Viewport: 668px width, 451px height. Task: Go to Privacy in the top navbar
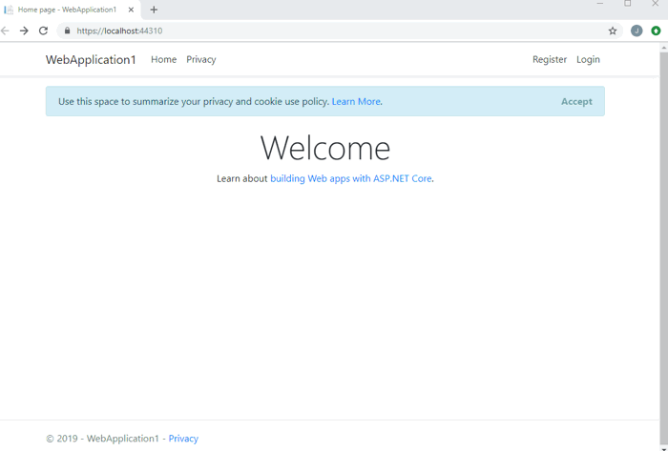[200, 59]
